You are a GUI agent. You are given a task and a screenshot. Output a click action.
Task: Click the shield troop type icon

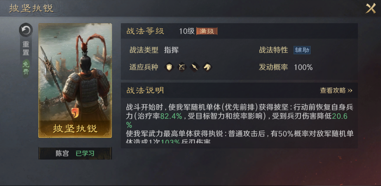click(169, 67)
